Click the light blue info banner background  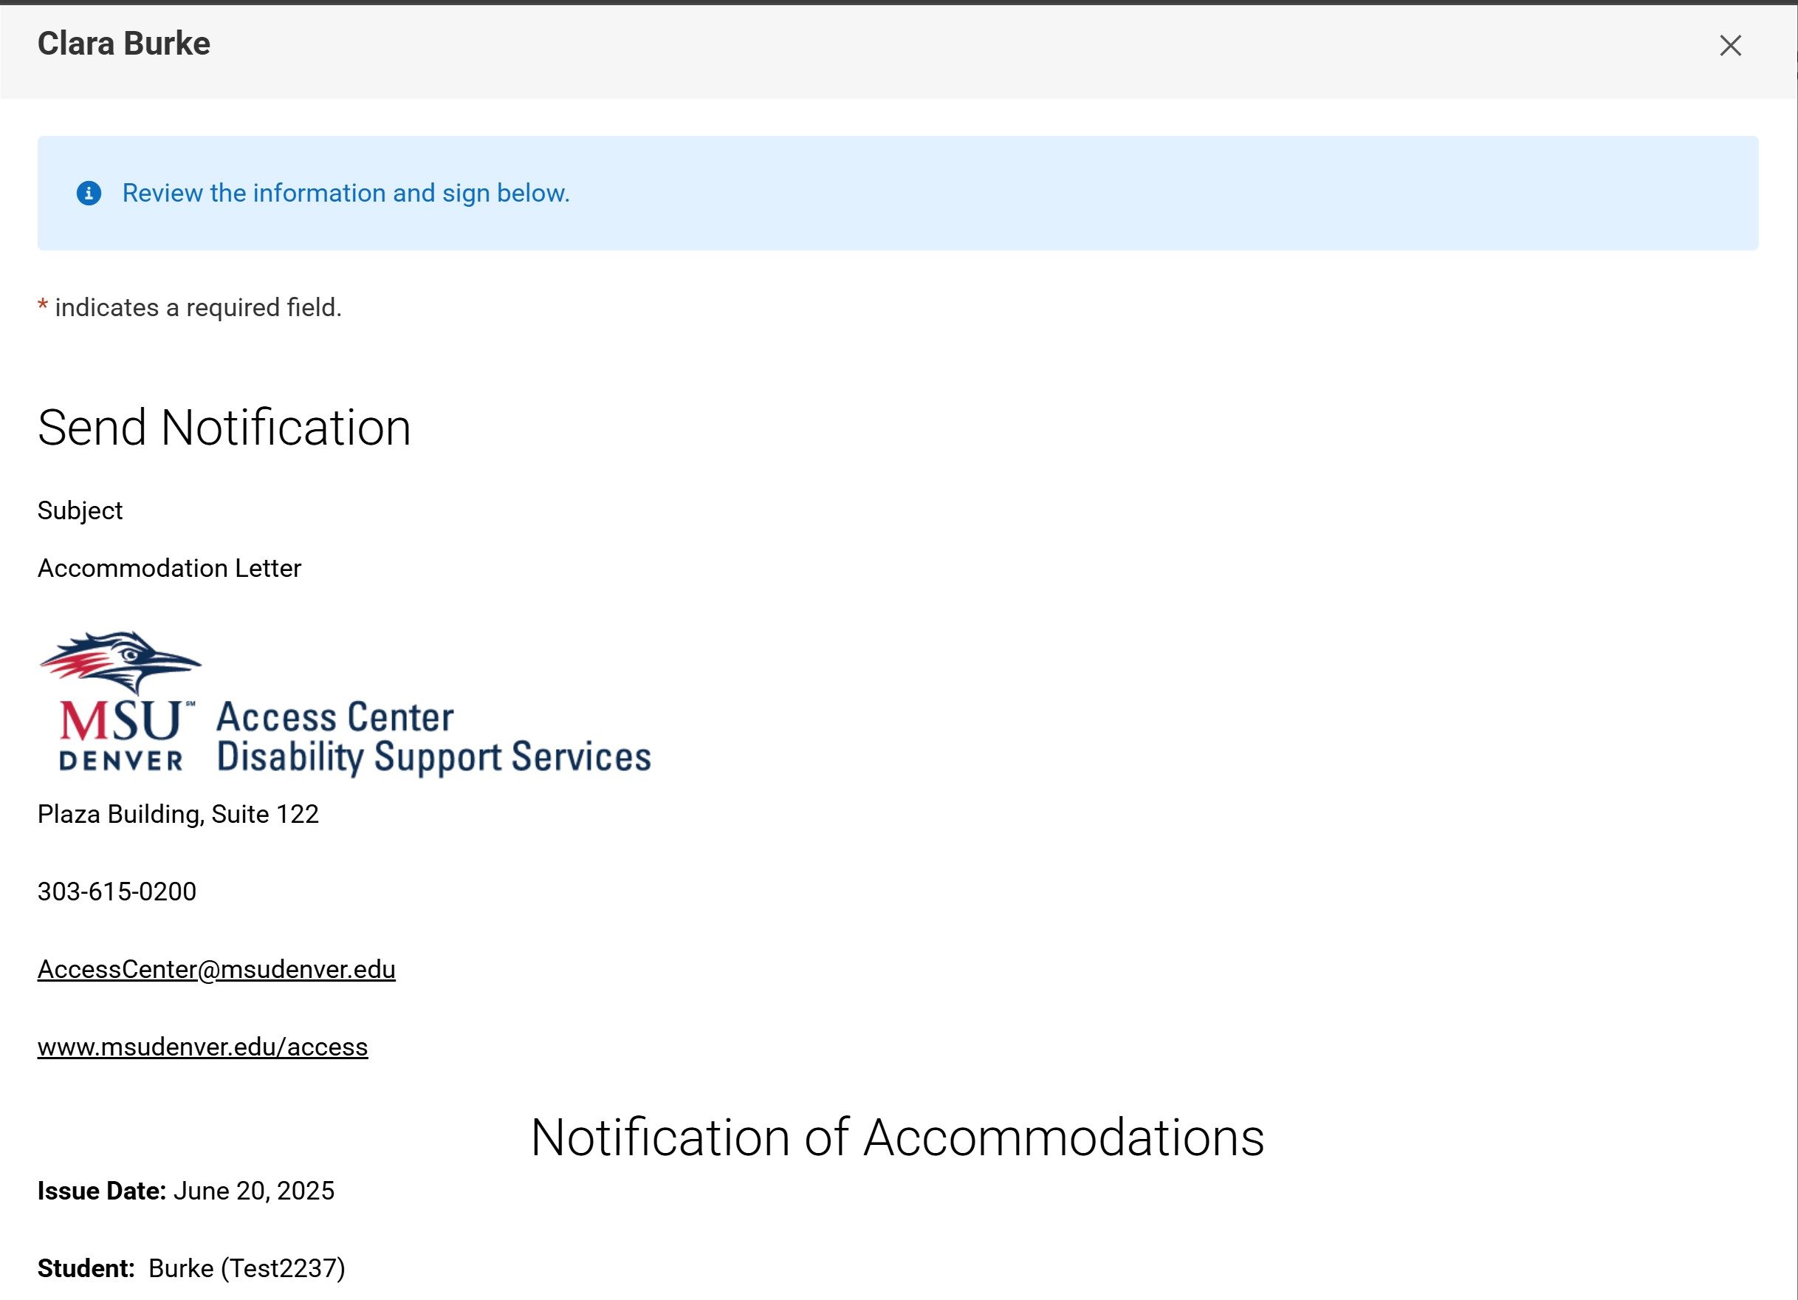click(x=1189, y=193)
